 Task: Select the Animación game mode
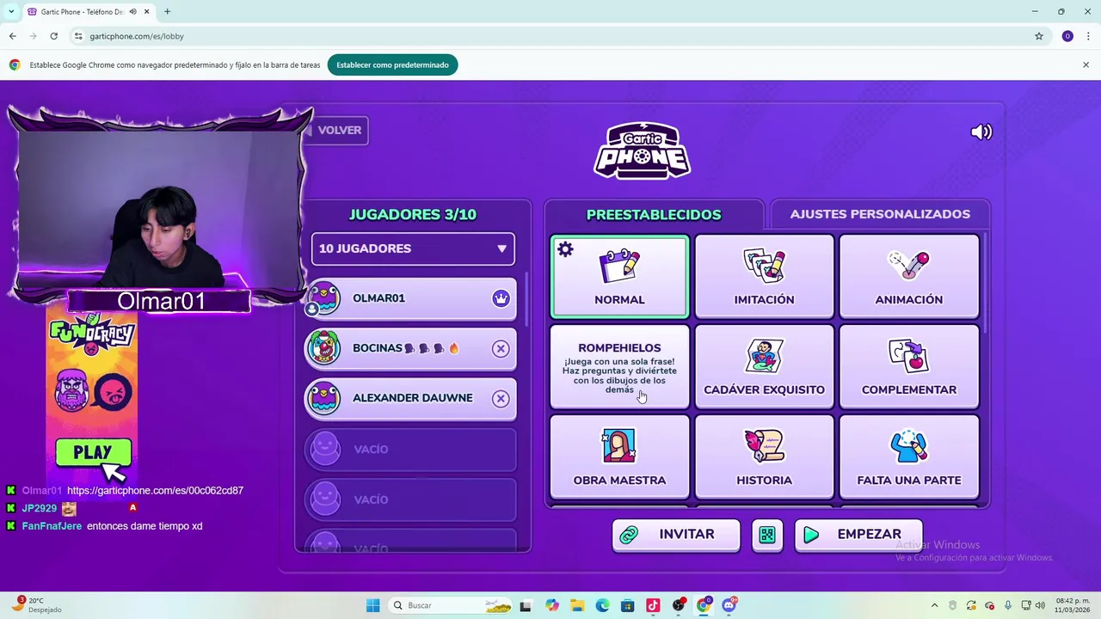pyautogui.click(x=908, y=276)
